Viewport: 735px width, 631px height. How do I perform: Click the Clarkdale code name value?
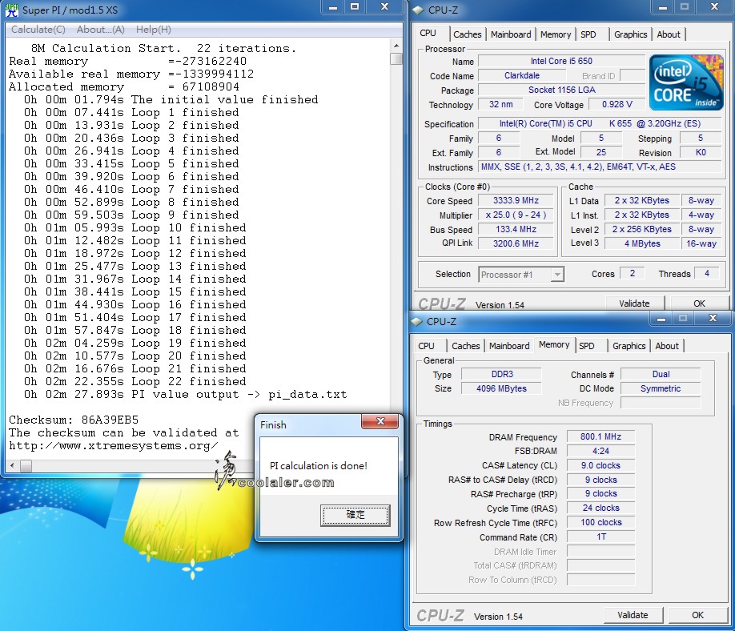coord(522,75)
